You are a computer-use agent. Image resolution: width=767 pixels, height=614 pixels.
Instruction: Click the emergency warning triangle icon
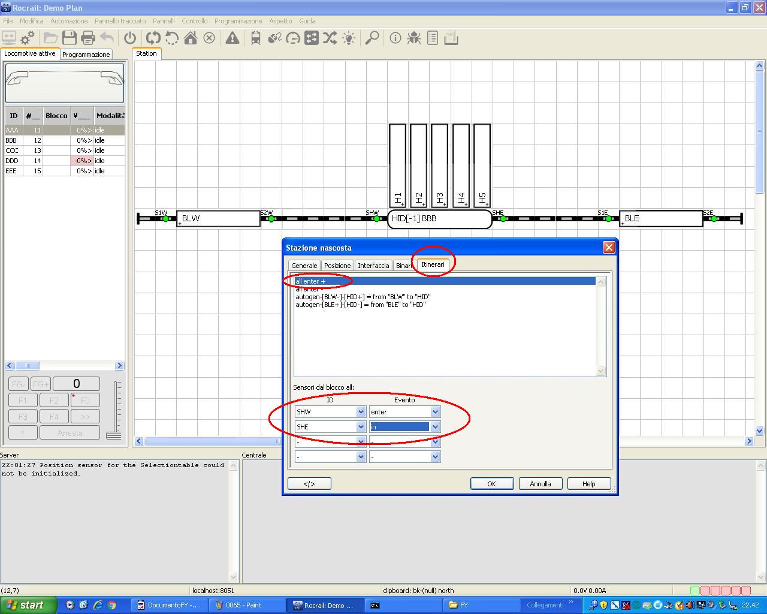coord(232,38)
